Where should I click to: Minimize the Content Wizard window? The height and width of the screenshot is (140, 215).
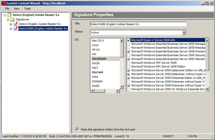pos(203,3)
